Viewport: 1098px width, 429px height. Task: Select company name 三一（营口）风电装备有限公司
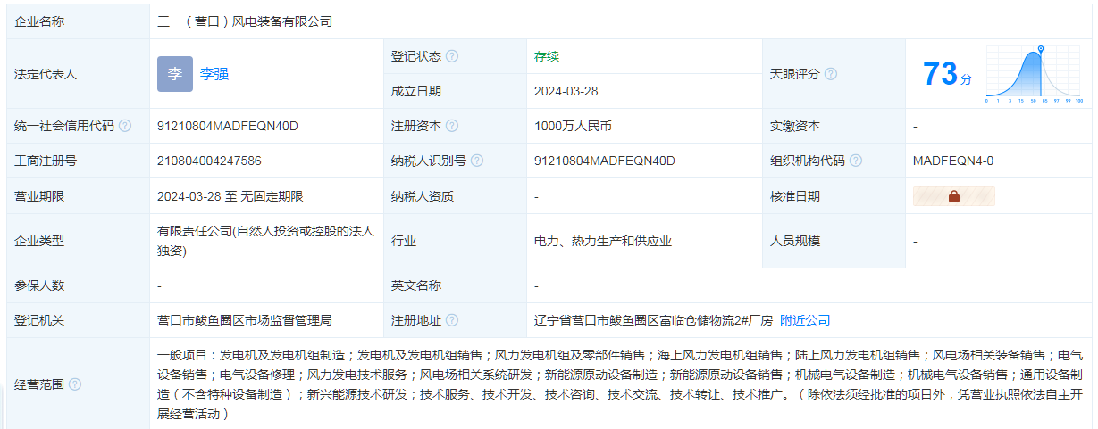click(x=245, y=21)
